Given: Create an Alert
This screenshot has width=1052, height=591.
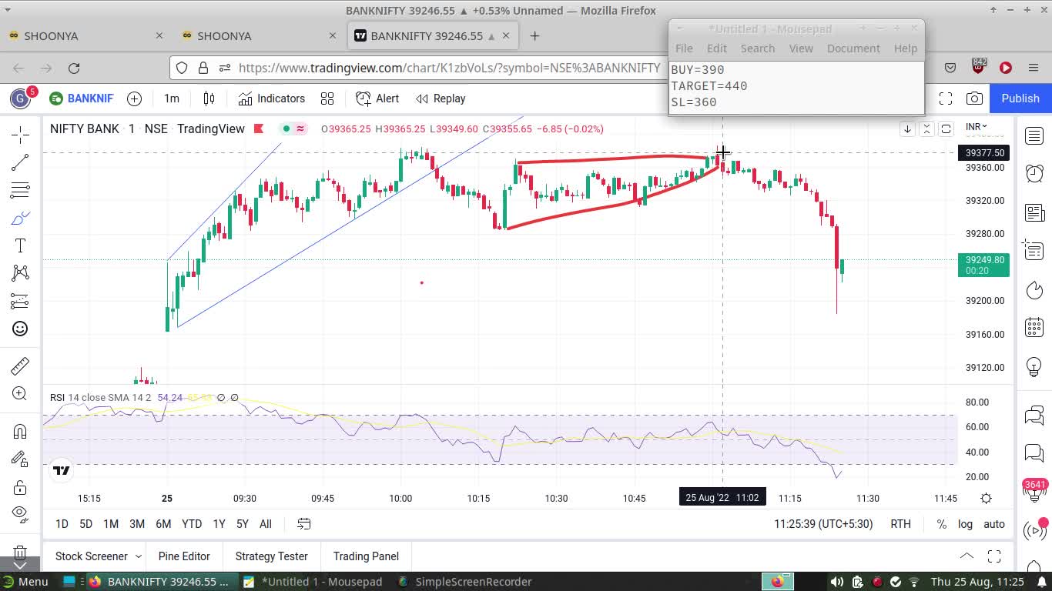Looking at the screenshot, I should (x=377, y=98).
